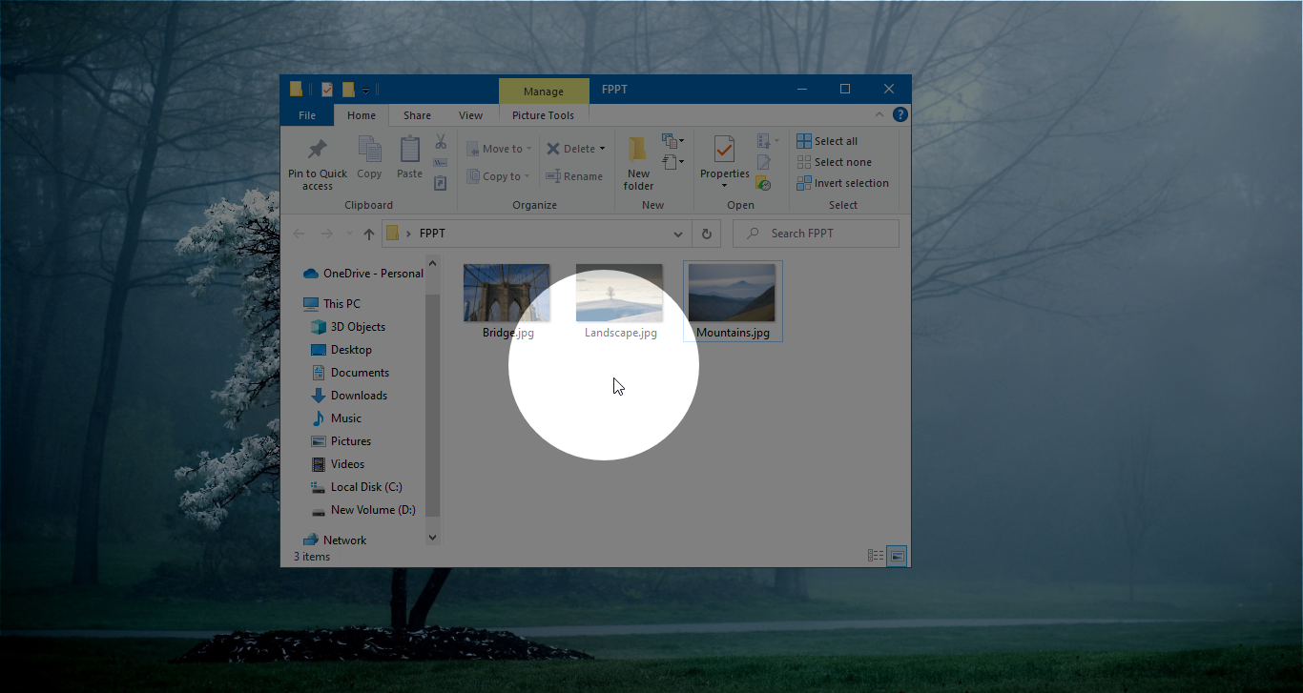The image size is (1303, 693).
Task: Refresh the FPPT folder view
Action: click(706, 234)
